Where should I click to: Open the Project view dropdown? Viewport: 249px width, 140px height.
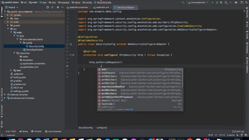pos(12,7)
